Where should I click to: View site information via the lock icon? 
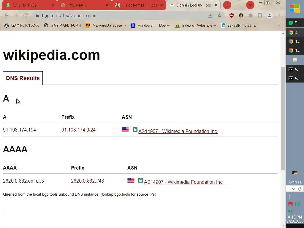37,15
